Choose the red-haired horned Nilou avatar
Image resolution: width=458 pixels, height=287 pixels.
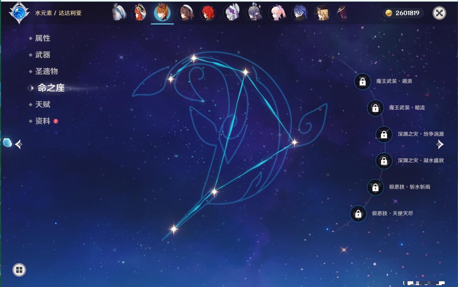(139, 13)
